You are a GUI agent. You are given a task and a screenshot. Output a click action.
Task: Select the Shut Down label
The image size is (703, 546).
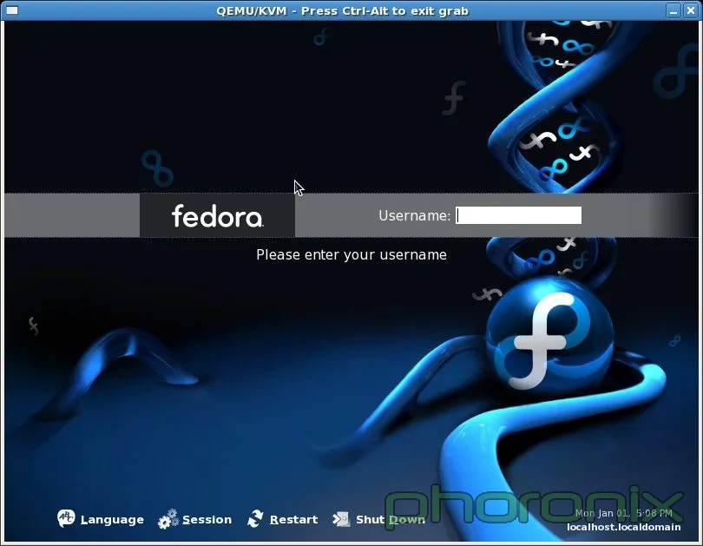point(390,520)
